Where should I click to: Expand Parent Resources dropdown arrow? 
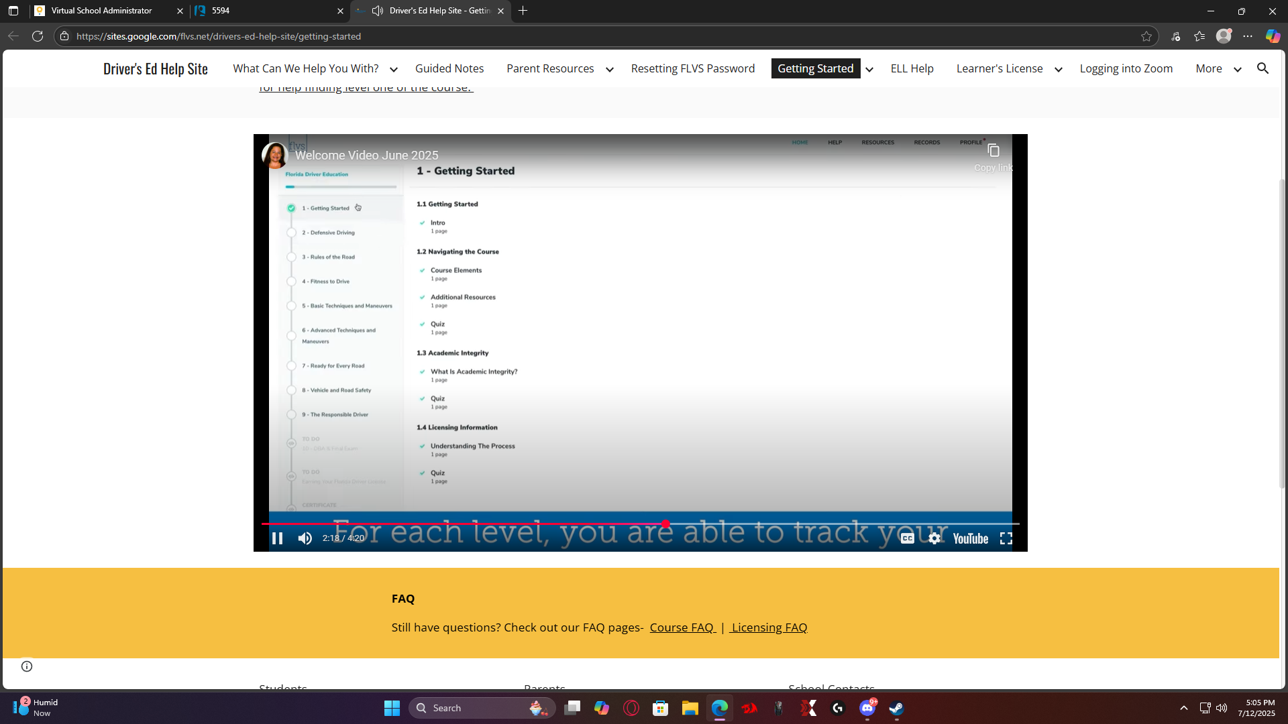(x=609, y=69)
